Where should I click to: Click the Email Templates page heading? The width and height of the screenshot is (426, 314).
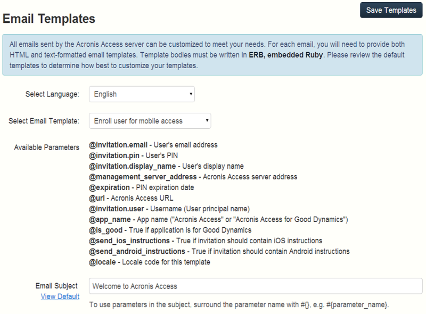(49, 19)
